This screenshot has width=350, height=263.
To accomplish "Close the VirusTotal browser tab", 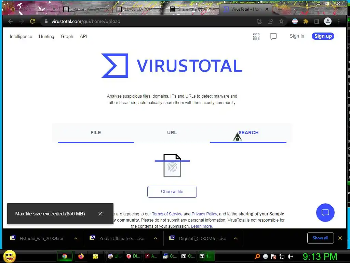I will [x=267, y=9].
